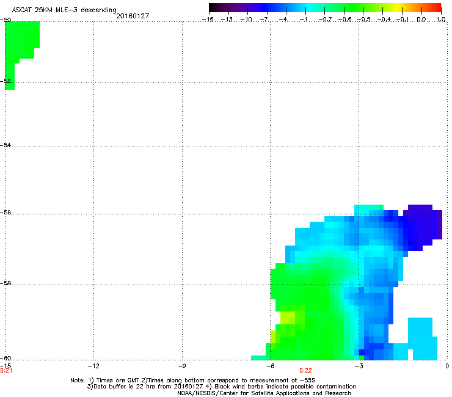Click the "-10" color scale label
Image resolution: width=452 pixels, height=397 pixels.
point(246,20)
